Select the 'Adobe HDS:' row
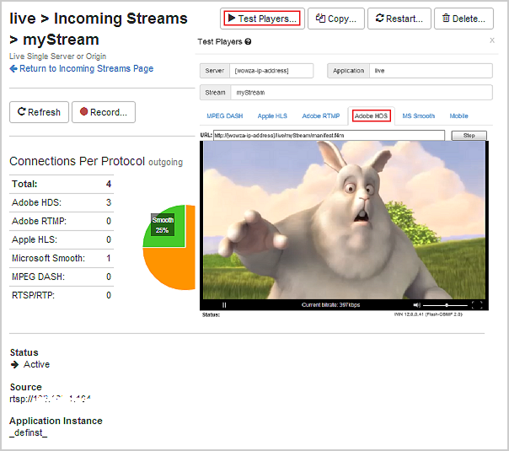 (x=62, y=202)
